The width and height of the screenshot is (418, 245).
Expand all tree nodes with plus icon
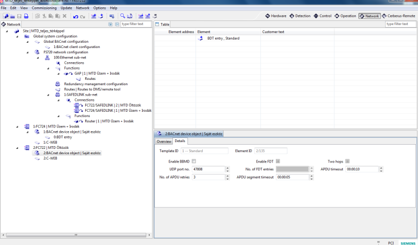click(x=110, y=25)
